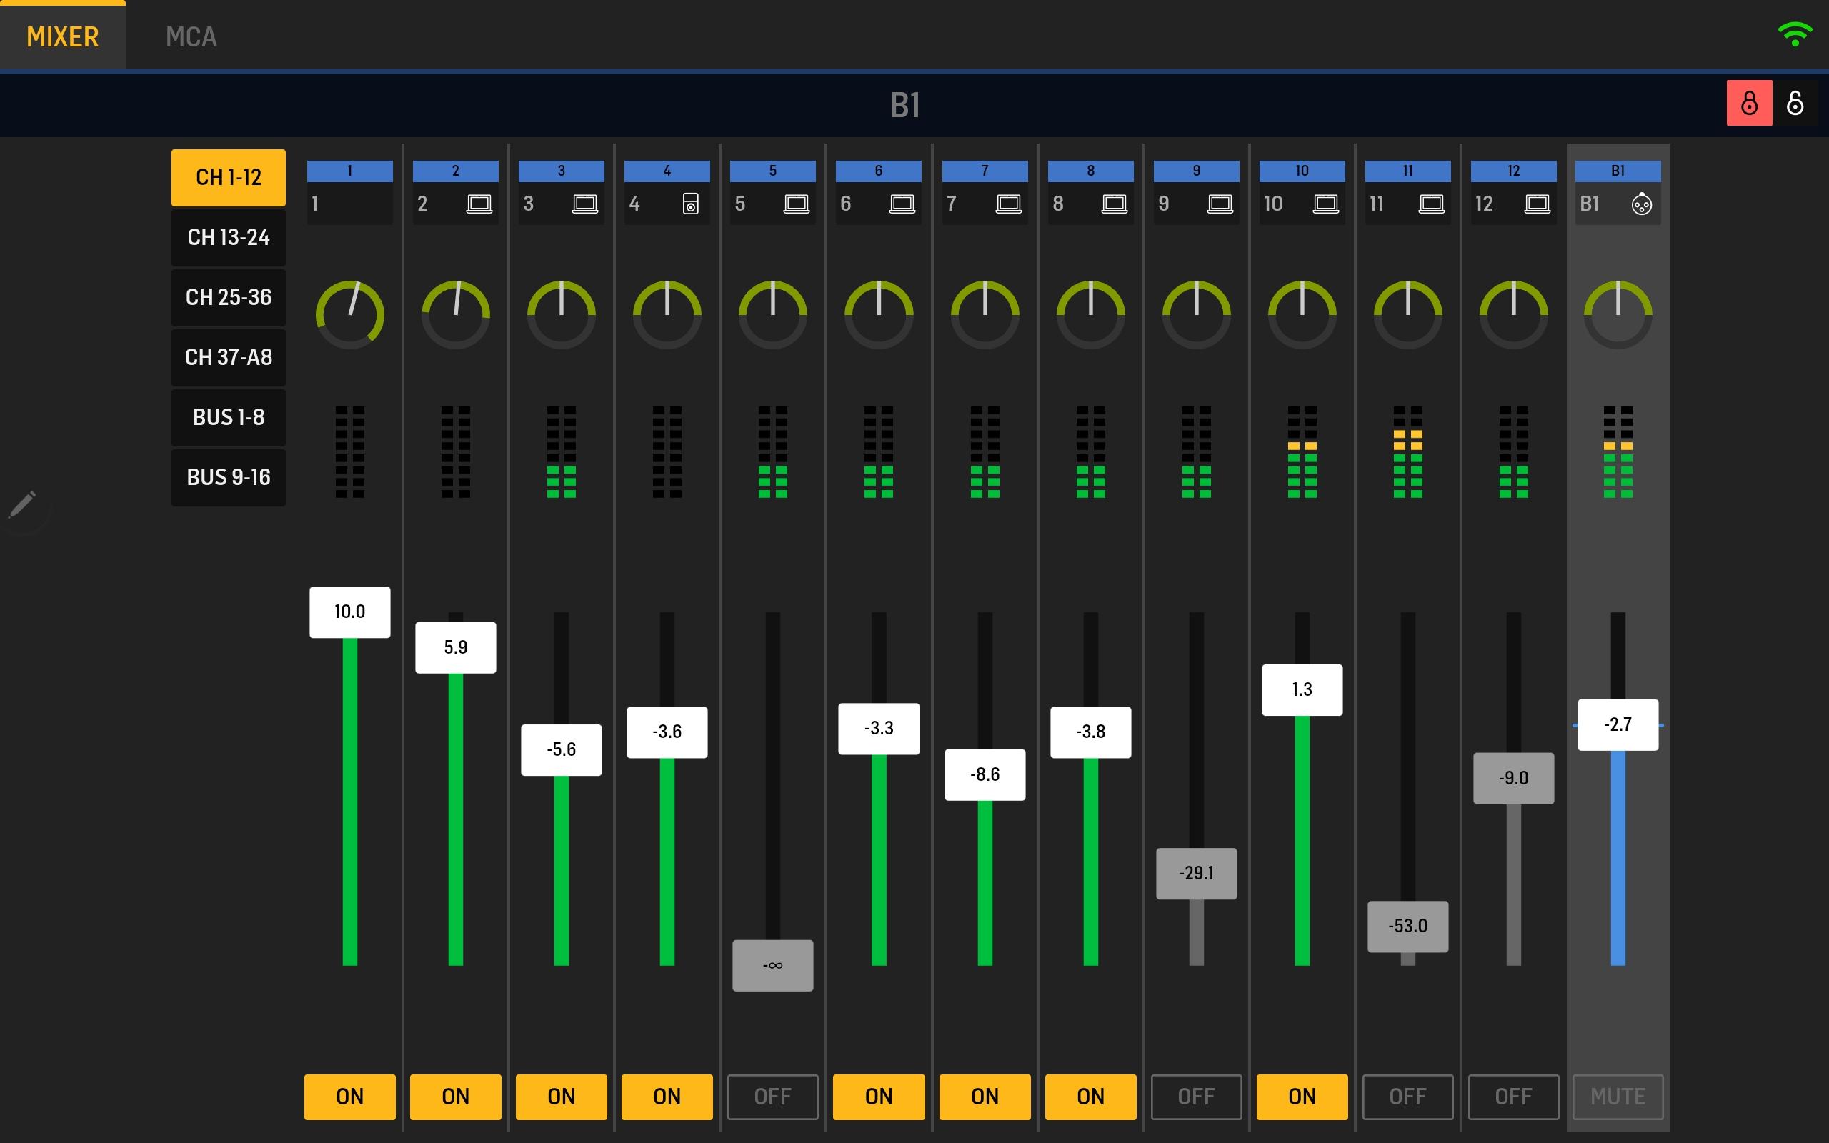Select the CH 37-A8 bank
This screenshot has height=1143, width=1829.
click(228, 356)
